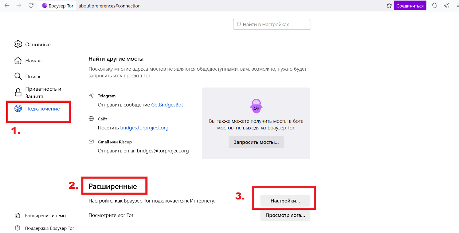This screenshot has width=459, height=233.
Task: Click the Соединиться button
Action: click(x=410, y=5)
